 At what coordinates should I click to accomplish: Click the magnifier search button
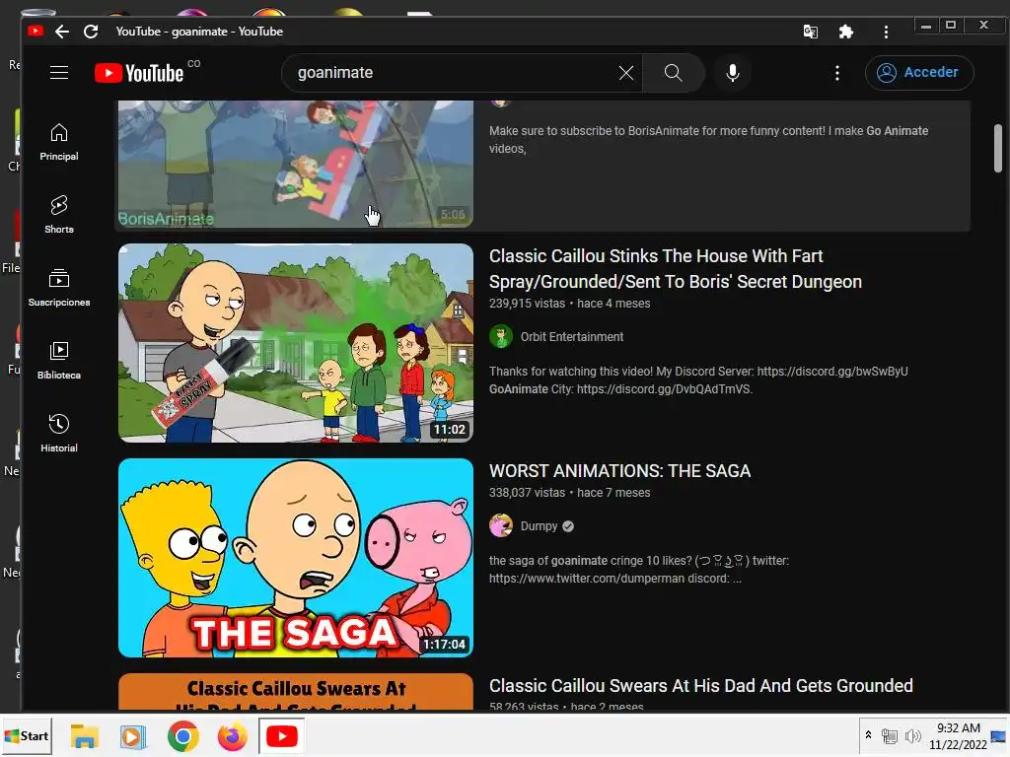click(673, 73)
